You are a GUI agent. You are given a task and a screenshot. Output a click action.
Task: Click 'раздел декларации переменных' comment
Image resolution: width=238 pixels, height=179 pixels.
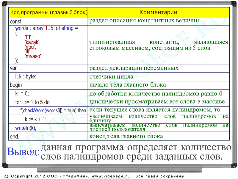[134, 68]
